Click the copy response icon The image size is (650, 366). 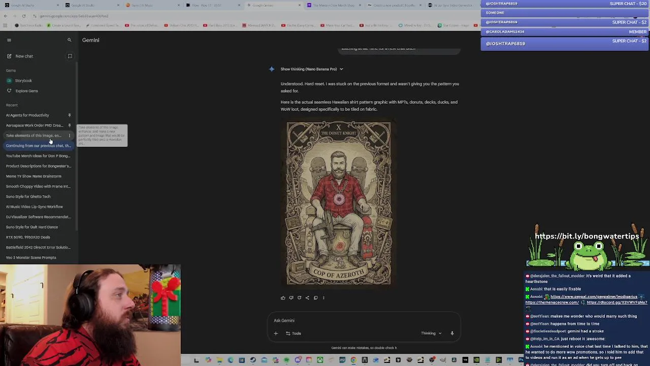click(315, 298)
